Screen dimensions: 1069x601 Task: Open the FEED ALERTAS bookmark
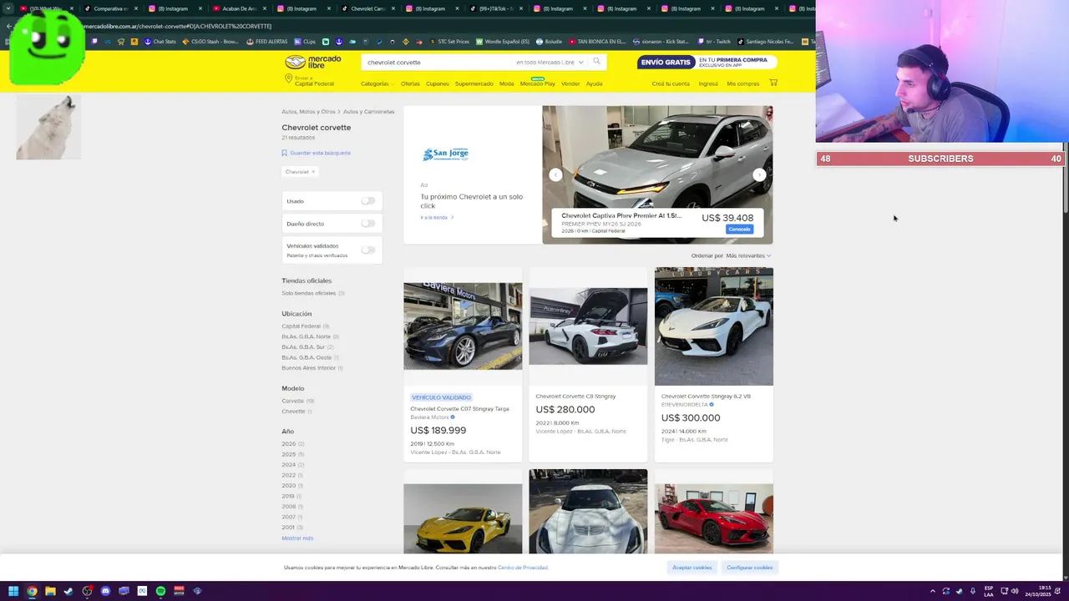(x=267, y=42)
